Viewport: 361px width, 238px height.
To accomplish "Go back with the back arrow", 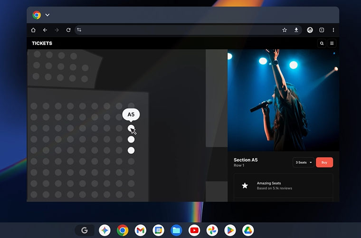I will [45, 30].
